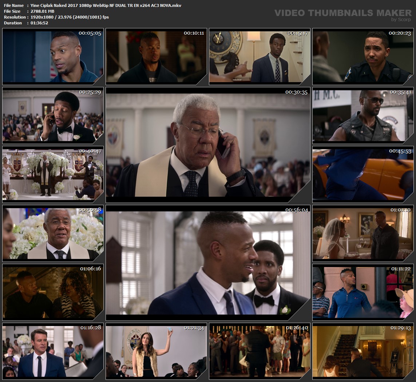This screenshot has height=382, width=416.
Task: Click the Duration label
Action: point(13,23)
